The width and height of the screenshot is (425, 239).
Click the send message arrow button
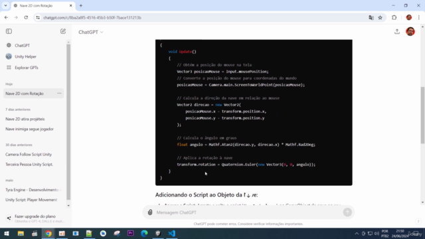(347, 212)
